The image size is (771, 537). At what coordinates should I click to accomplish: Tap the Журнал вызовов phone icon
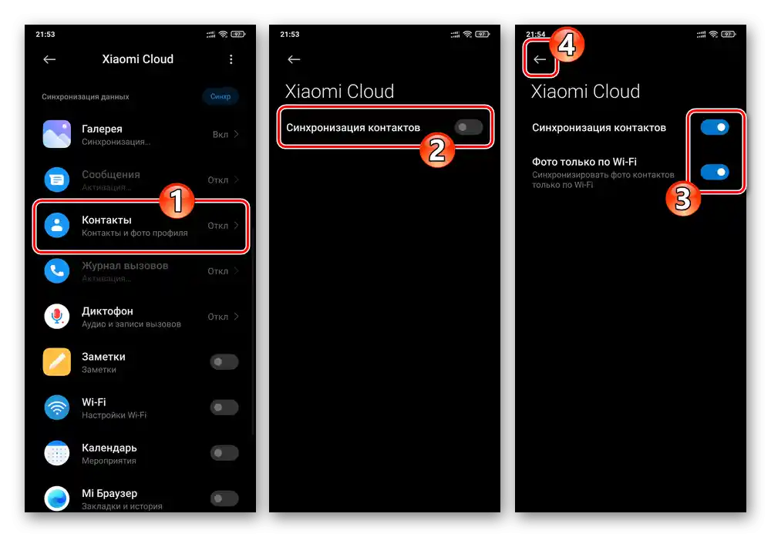coord(57,271)
